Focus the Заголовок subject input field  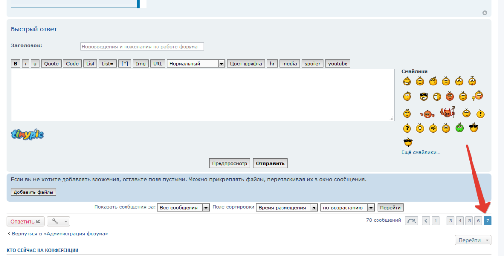pos(142,47)
